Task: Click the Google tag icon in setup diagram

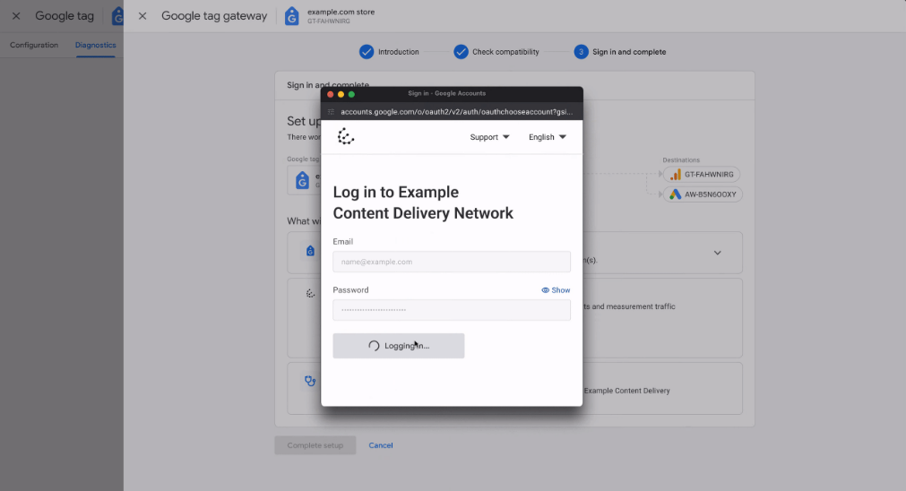Action: [x=302, y=180]
